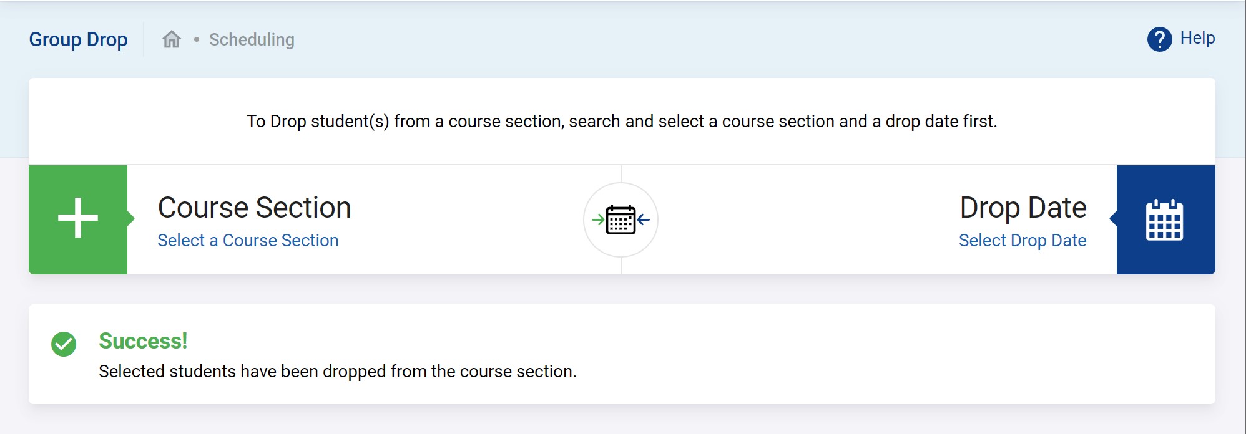The image size is (1246, 434).
Task: Click the Success! heading text
Action: (x=143, y=341)
